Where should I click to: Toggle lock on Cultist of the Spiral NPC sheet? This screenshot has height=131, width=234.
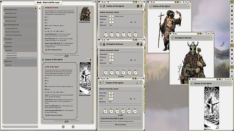pyautogui.click(x=136, y=2)
